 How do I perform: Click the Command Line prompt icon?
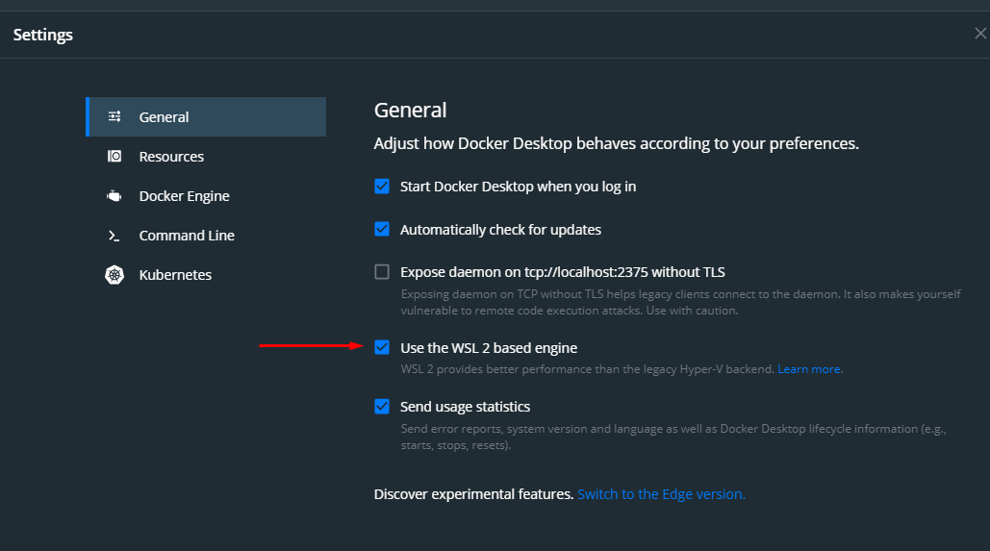tap(114, 236)
